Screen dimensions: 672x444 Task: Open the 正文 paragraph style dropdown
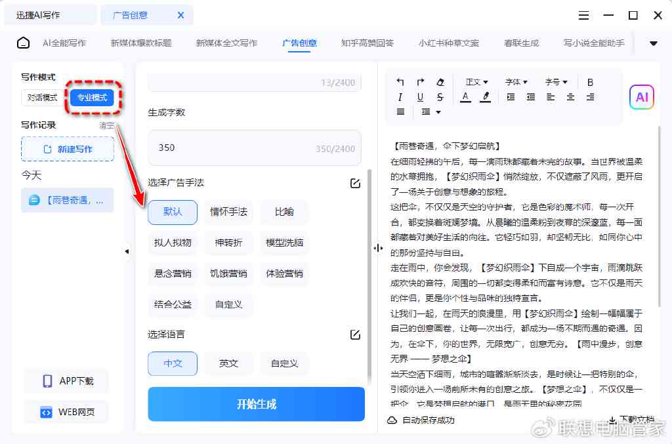point(476,82)
